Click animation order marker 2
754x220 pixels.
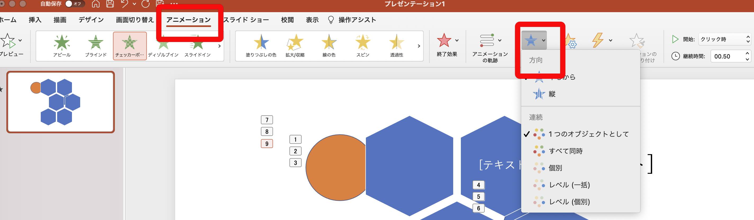[295, 151]
